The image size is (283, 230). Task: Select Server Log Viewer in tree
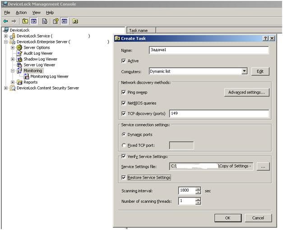(39, 65)
